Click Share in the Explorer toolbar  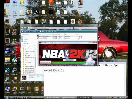48,31
